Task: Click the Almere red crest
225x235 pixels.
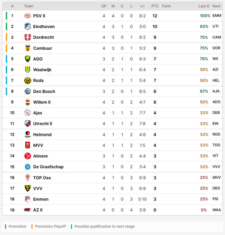Action: coord(28,156)
